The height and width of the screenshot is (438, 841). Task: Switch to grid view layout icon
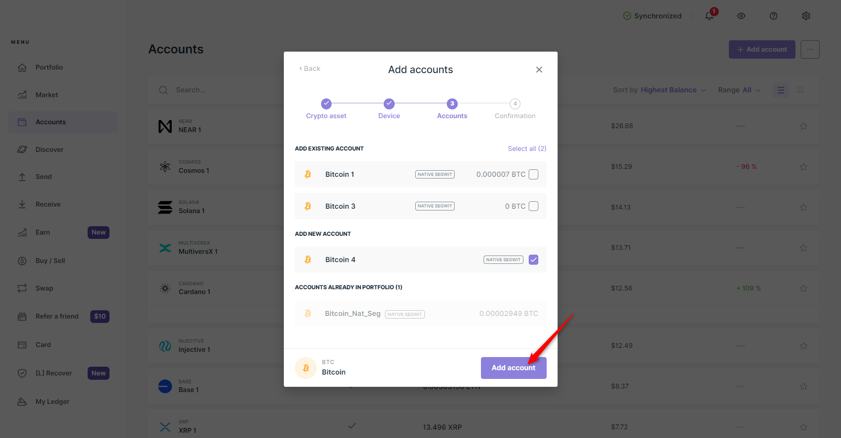800,90
